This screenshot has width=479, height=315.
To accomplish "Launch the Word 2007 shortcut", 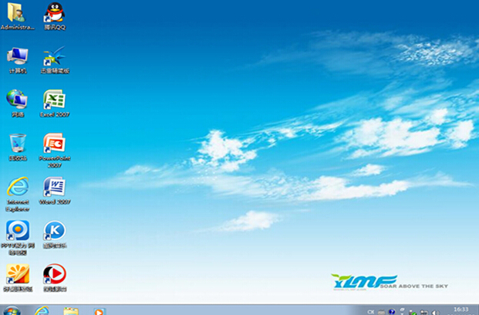I will coord(54,191).
